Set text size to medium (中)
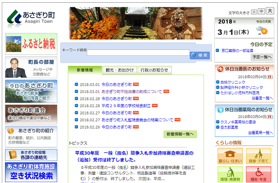 262,11
